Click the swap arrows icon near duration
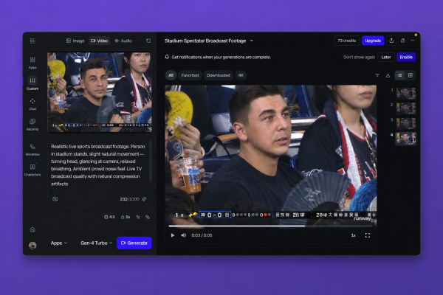This screenshot has height=295, width=443. (x=138, y=217)
